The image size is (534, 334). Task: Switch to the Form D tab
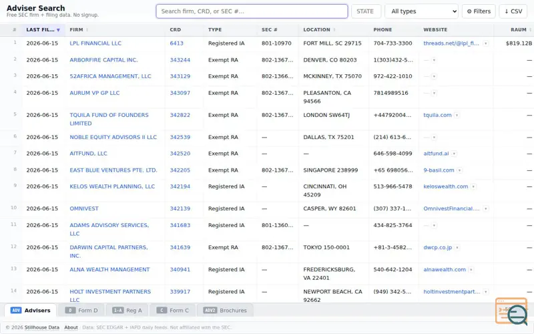click(81, 310)
